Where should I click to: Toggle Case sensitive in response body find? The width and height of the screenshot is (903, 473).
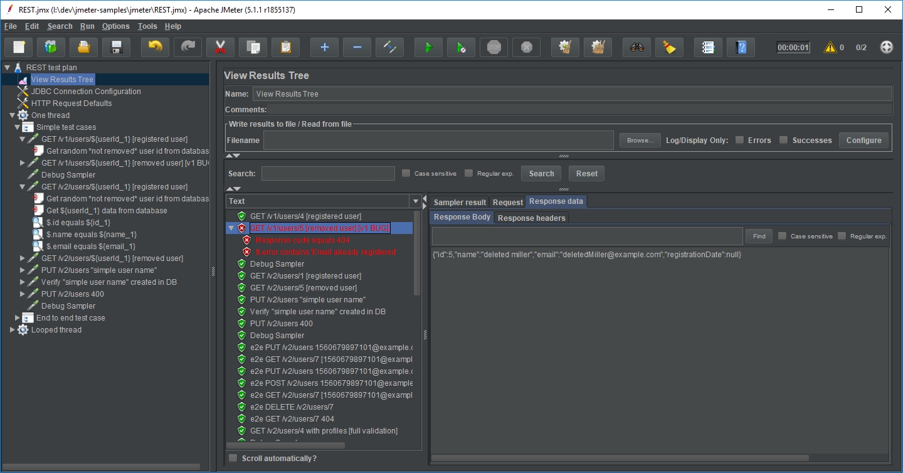782,236
